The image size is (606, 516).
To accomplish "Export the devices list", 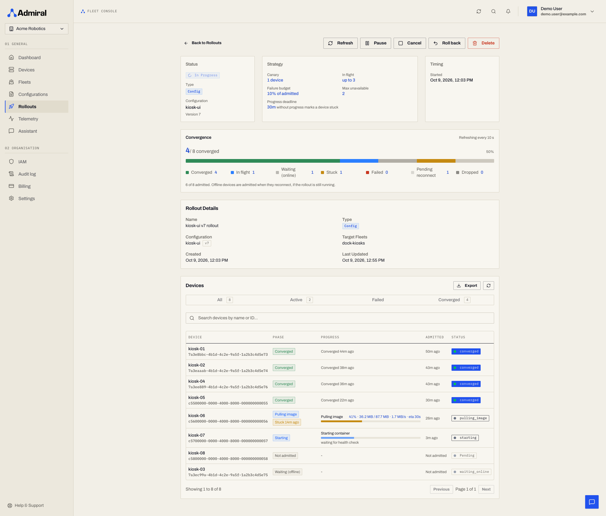I will 467,286.
